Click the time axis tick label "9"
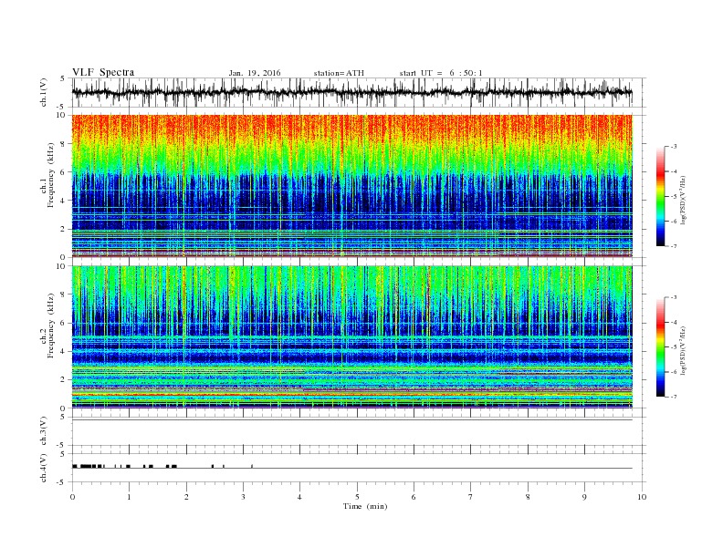723x558 pixels. pyautogui.click(x=584, y=497)
